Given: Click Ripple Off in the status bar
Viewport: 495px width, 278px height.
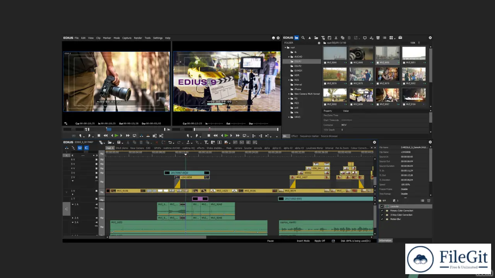Looking at the screenshot, I should tap(320, 241).
